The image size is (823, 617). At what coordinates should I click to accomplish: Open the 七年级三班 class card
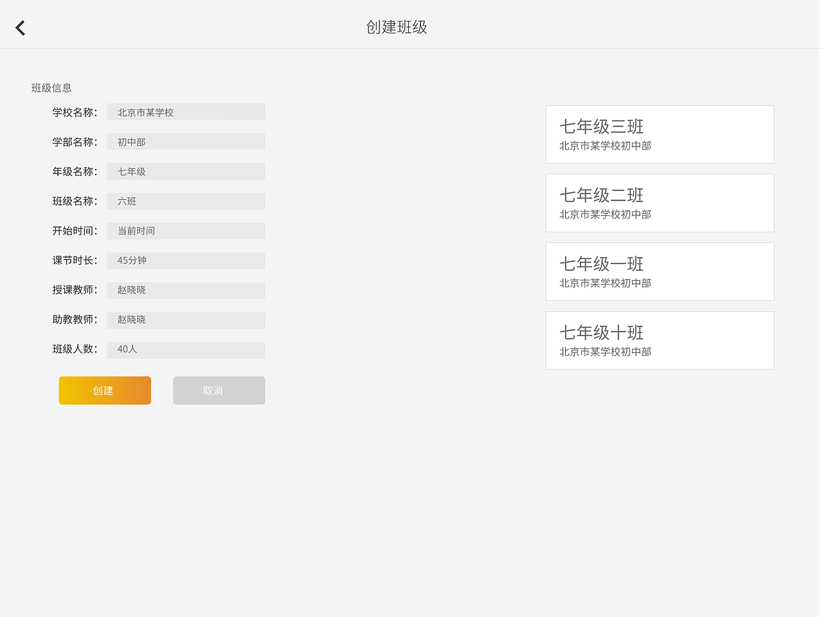point(660,134)
